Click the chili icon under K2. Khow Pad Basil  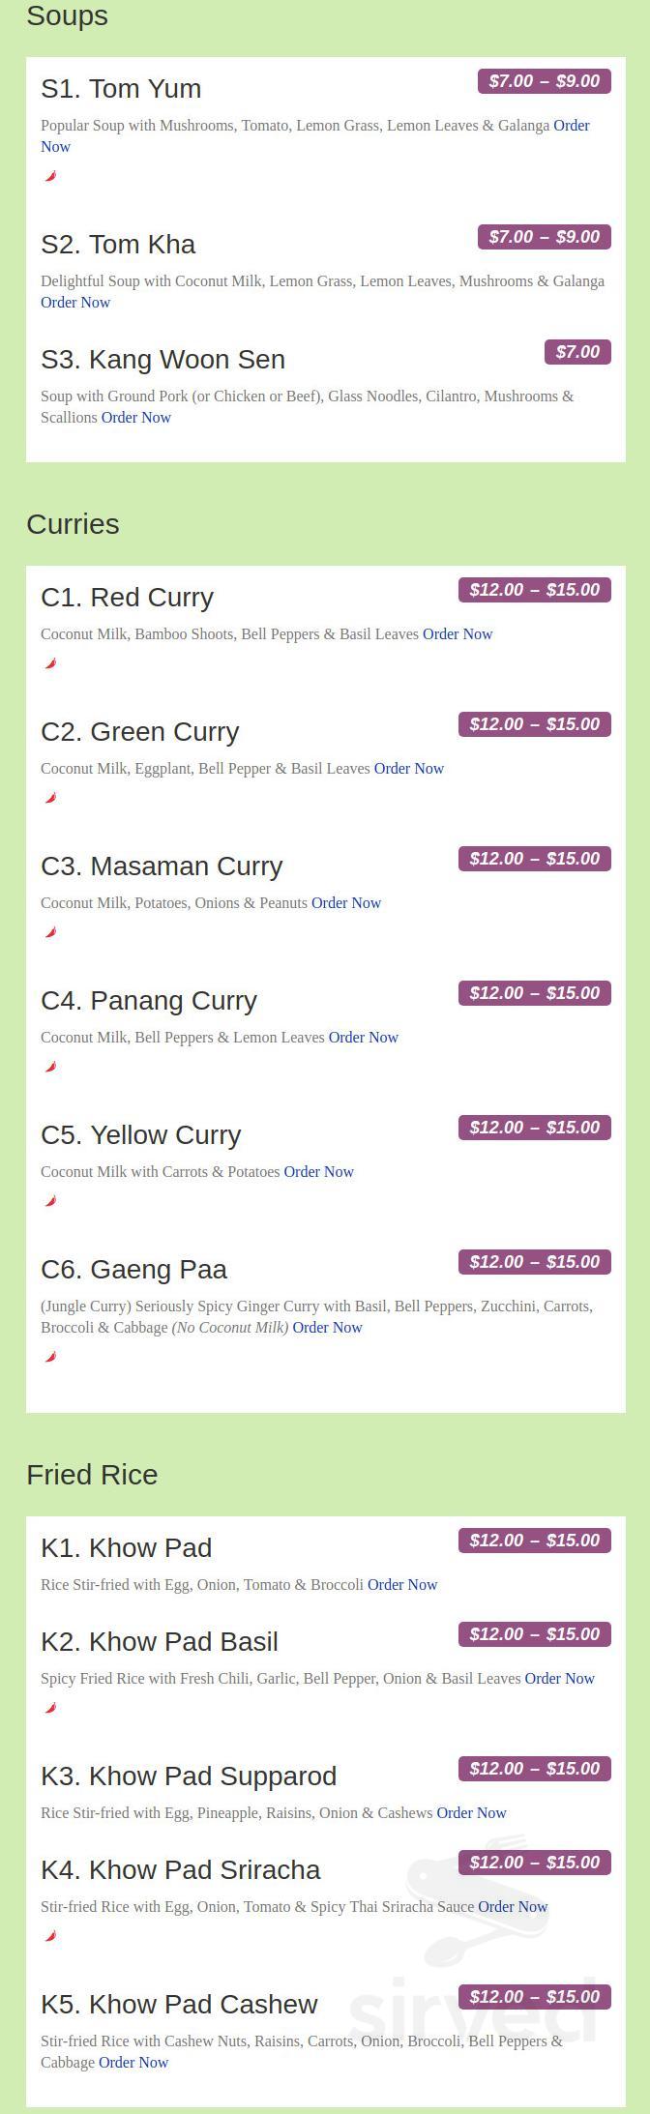coord(51,1708)
